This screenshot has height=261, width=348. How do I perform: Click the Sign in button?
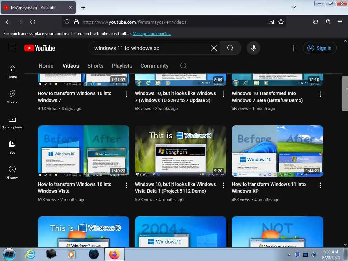(x=319, y=48)
